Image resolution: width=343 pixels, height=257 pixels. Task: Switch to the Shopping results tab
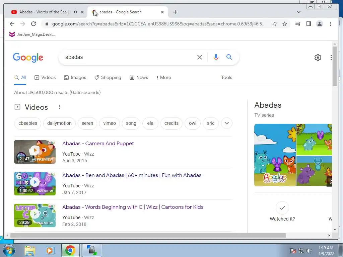[x=108, y=78]
